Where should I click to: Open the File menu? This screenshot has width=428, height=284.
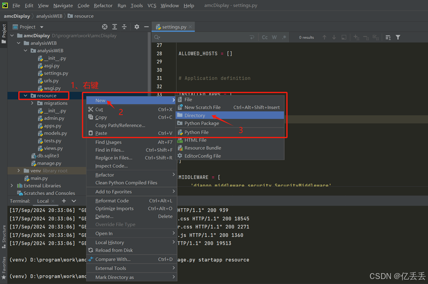16,5
